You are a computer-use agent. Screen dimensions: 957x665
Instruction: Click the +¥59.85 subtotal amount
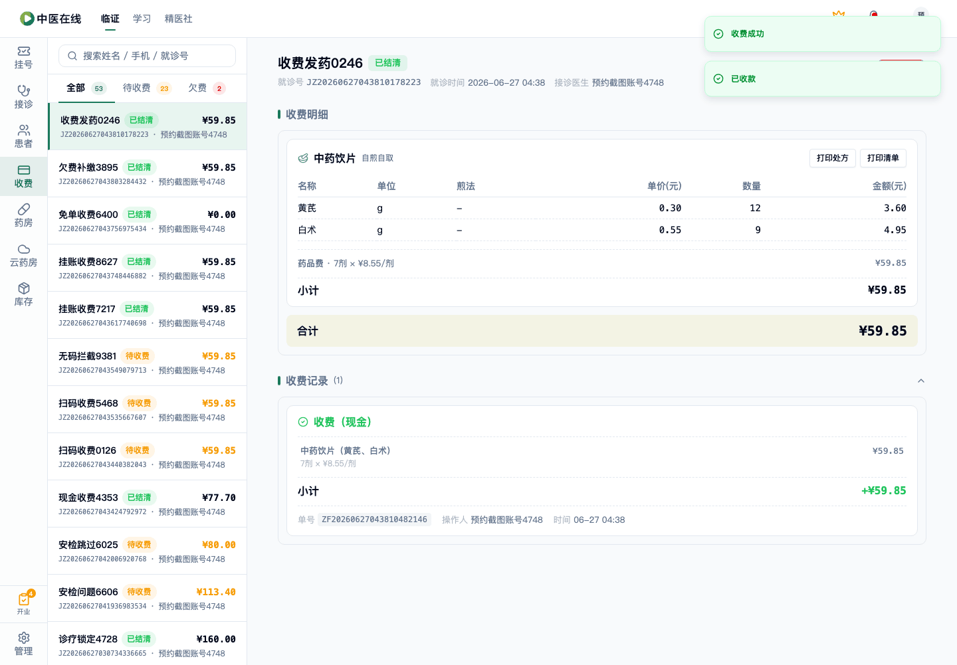click(x=884, y=491)
